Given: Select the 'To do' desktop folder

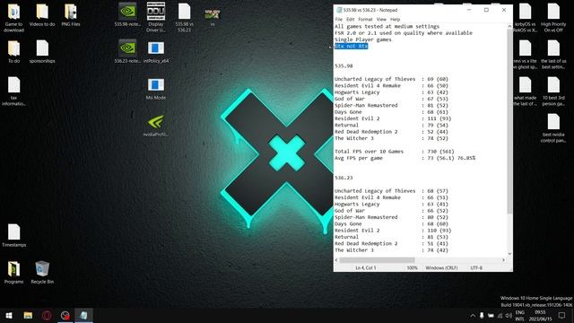Looking at the screenshot, I should 14,52.
